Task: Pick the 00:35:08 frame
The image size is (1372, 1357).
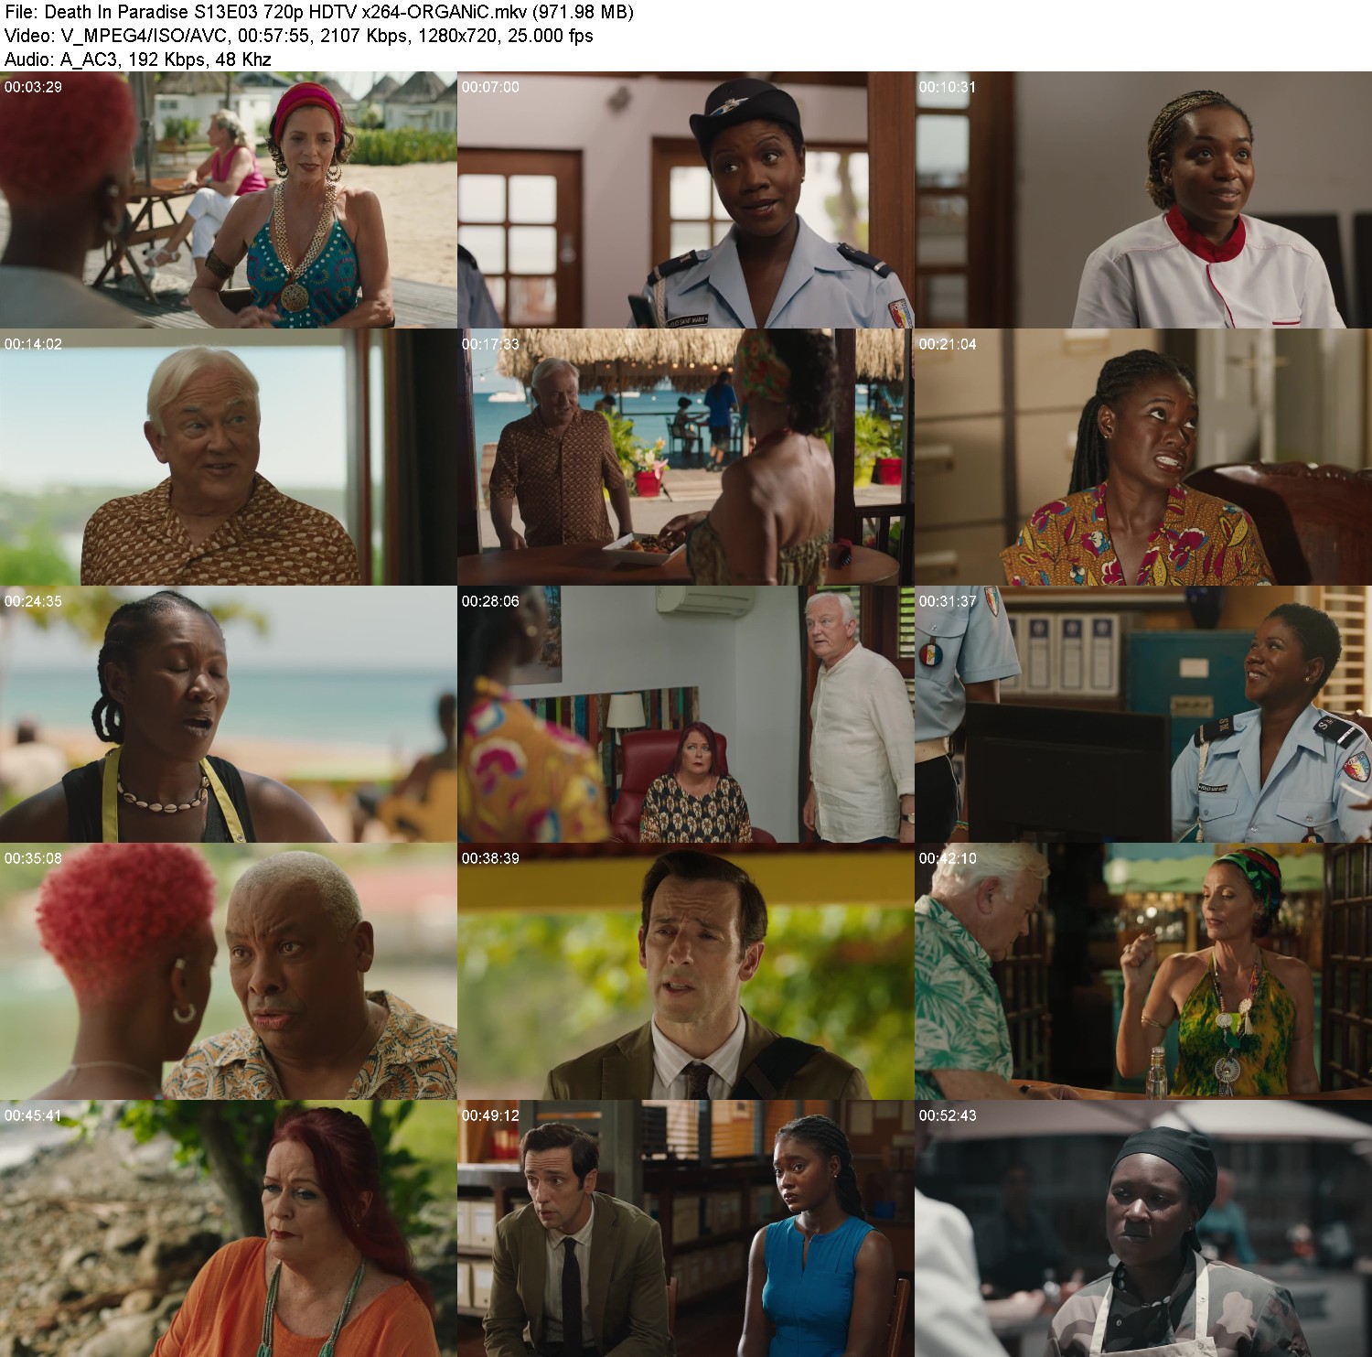Action: coord(229,972)
